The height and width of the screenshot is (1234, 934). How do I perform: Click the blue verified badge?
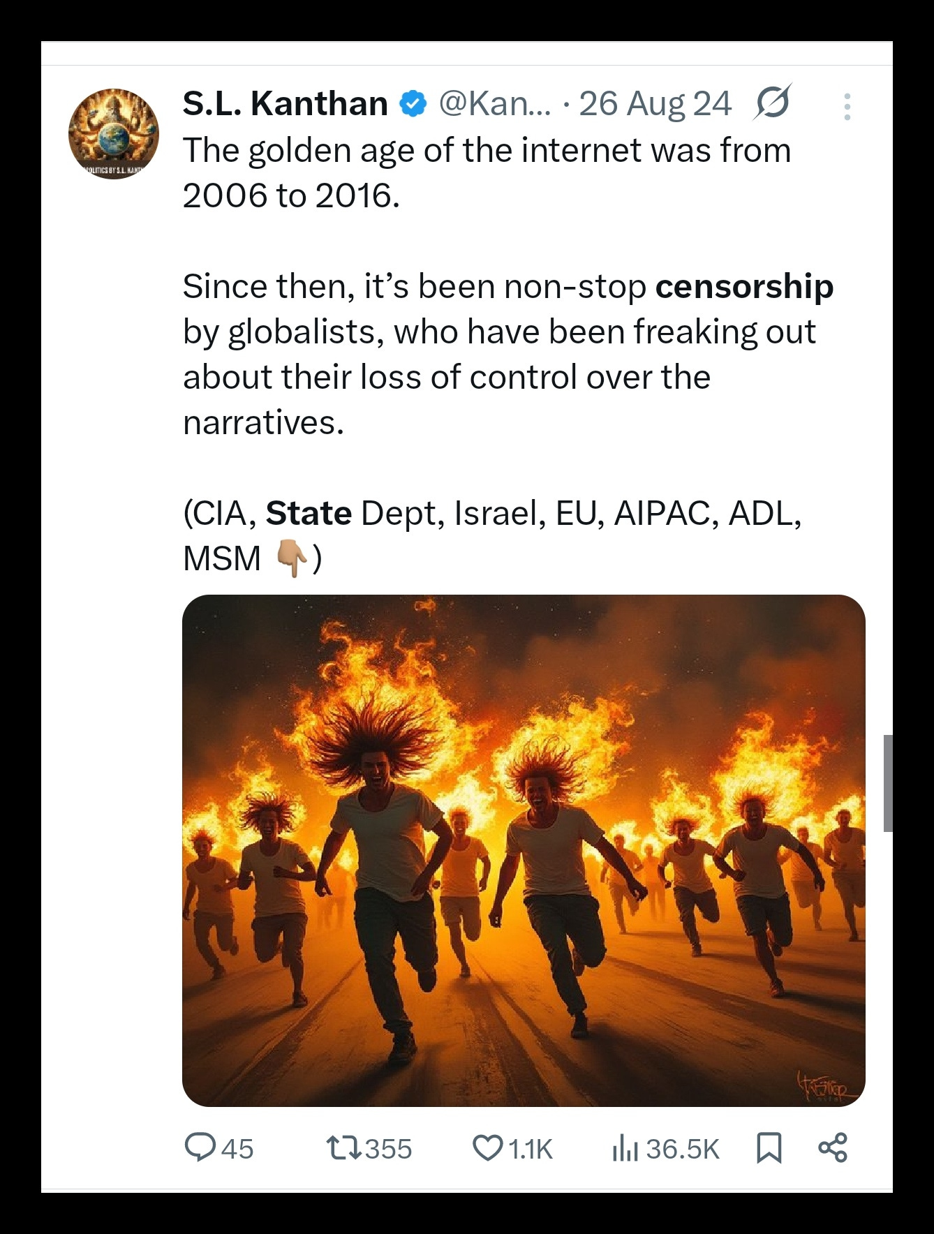(413, 104)
